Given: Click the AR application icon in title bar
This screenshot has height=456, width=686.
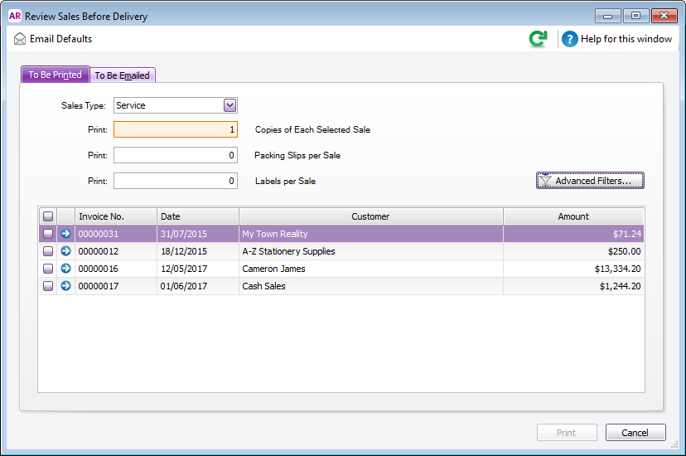Looking at the screenshot, I should 15,17.
